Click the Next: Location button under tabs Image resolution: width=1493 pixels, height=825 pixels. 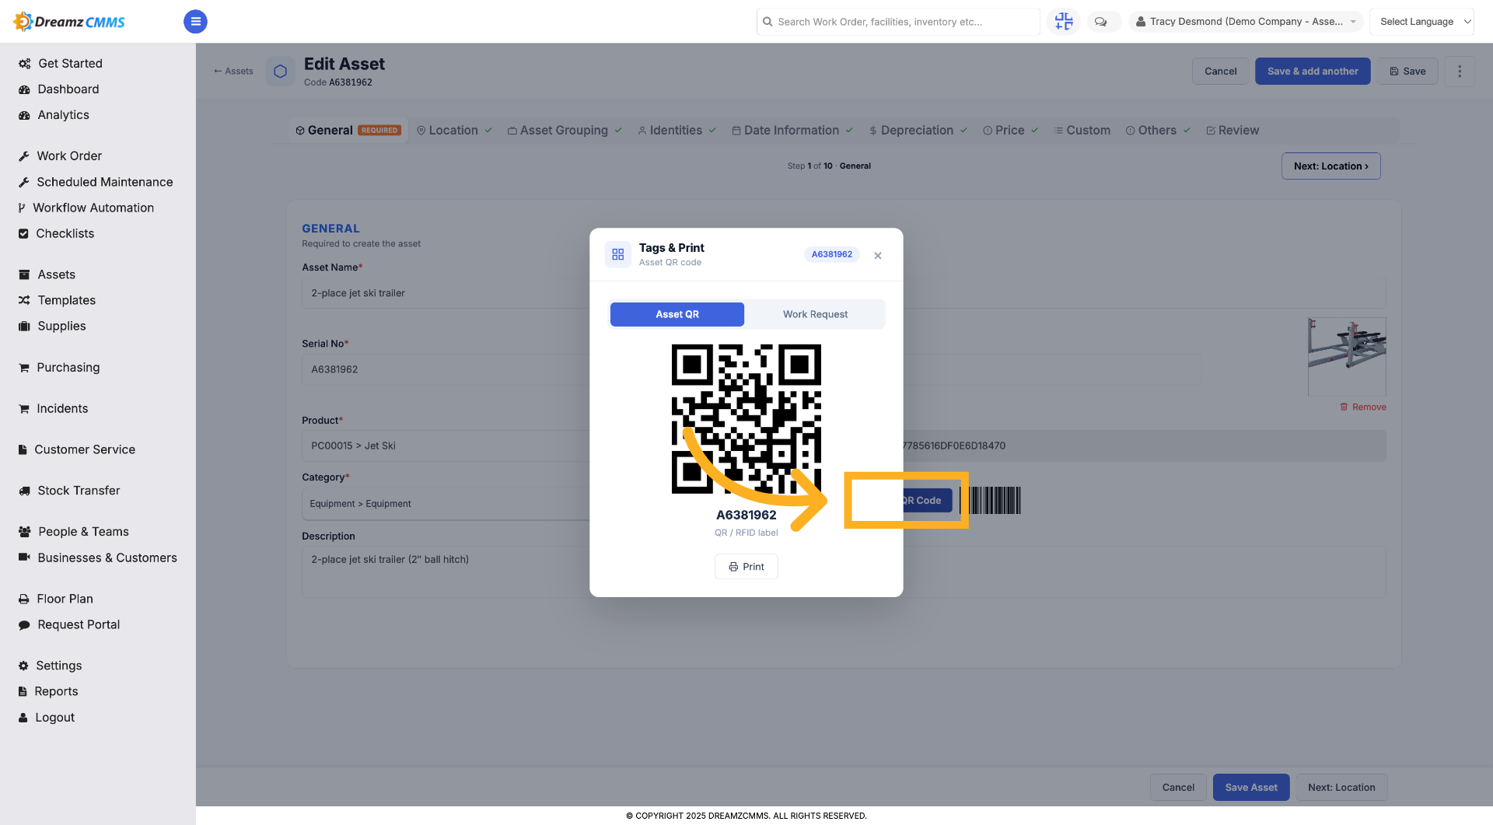pos(1330,166)
